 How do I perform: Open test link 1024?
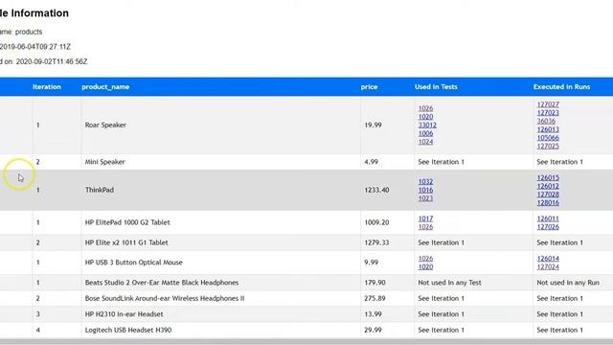(425, 142)
